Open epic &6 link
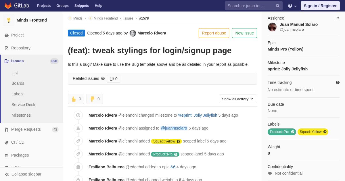345x181 pixels. (173, 167)
